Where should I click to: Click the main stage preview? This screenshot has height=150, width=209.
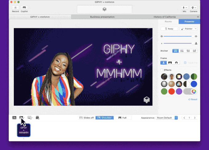83,67
